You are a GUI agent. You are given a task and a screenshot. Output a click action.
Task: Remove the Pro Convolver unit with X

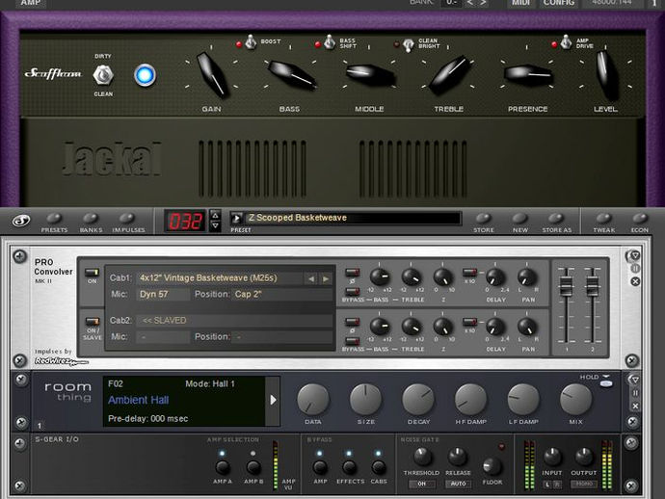635,281
